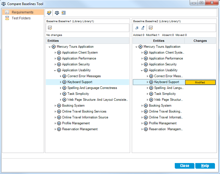Select Online Travel Information Source in Baseline1
Viewport: 220px width, 174px height.
click(x=85, y=117)
